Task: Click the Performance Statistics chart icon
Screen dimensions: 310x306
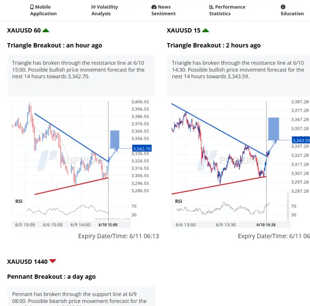Action: (x=211, y=7)
